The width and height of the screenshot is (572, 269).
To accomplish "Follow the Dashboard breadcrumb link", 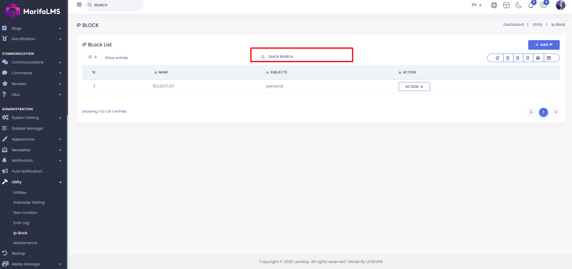I will [513, 25].
